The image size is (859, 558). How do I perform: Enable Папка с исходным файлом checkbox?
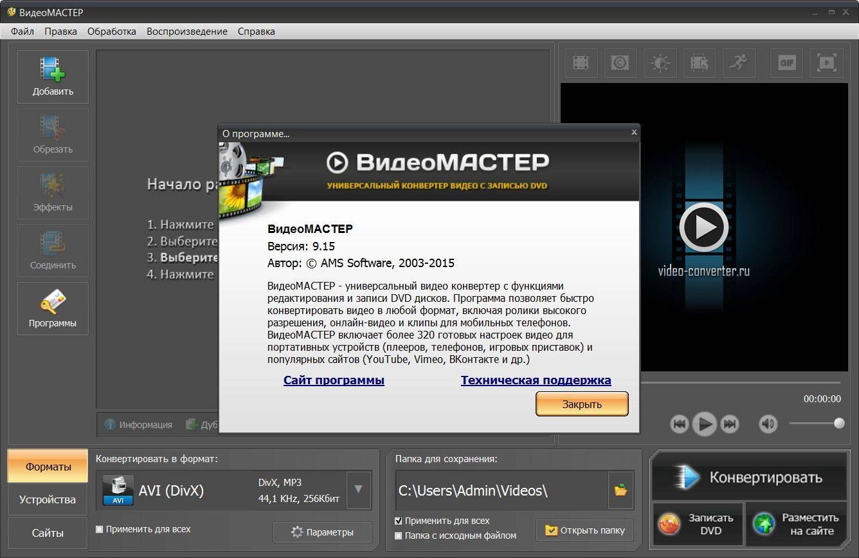[398, 535]
